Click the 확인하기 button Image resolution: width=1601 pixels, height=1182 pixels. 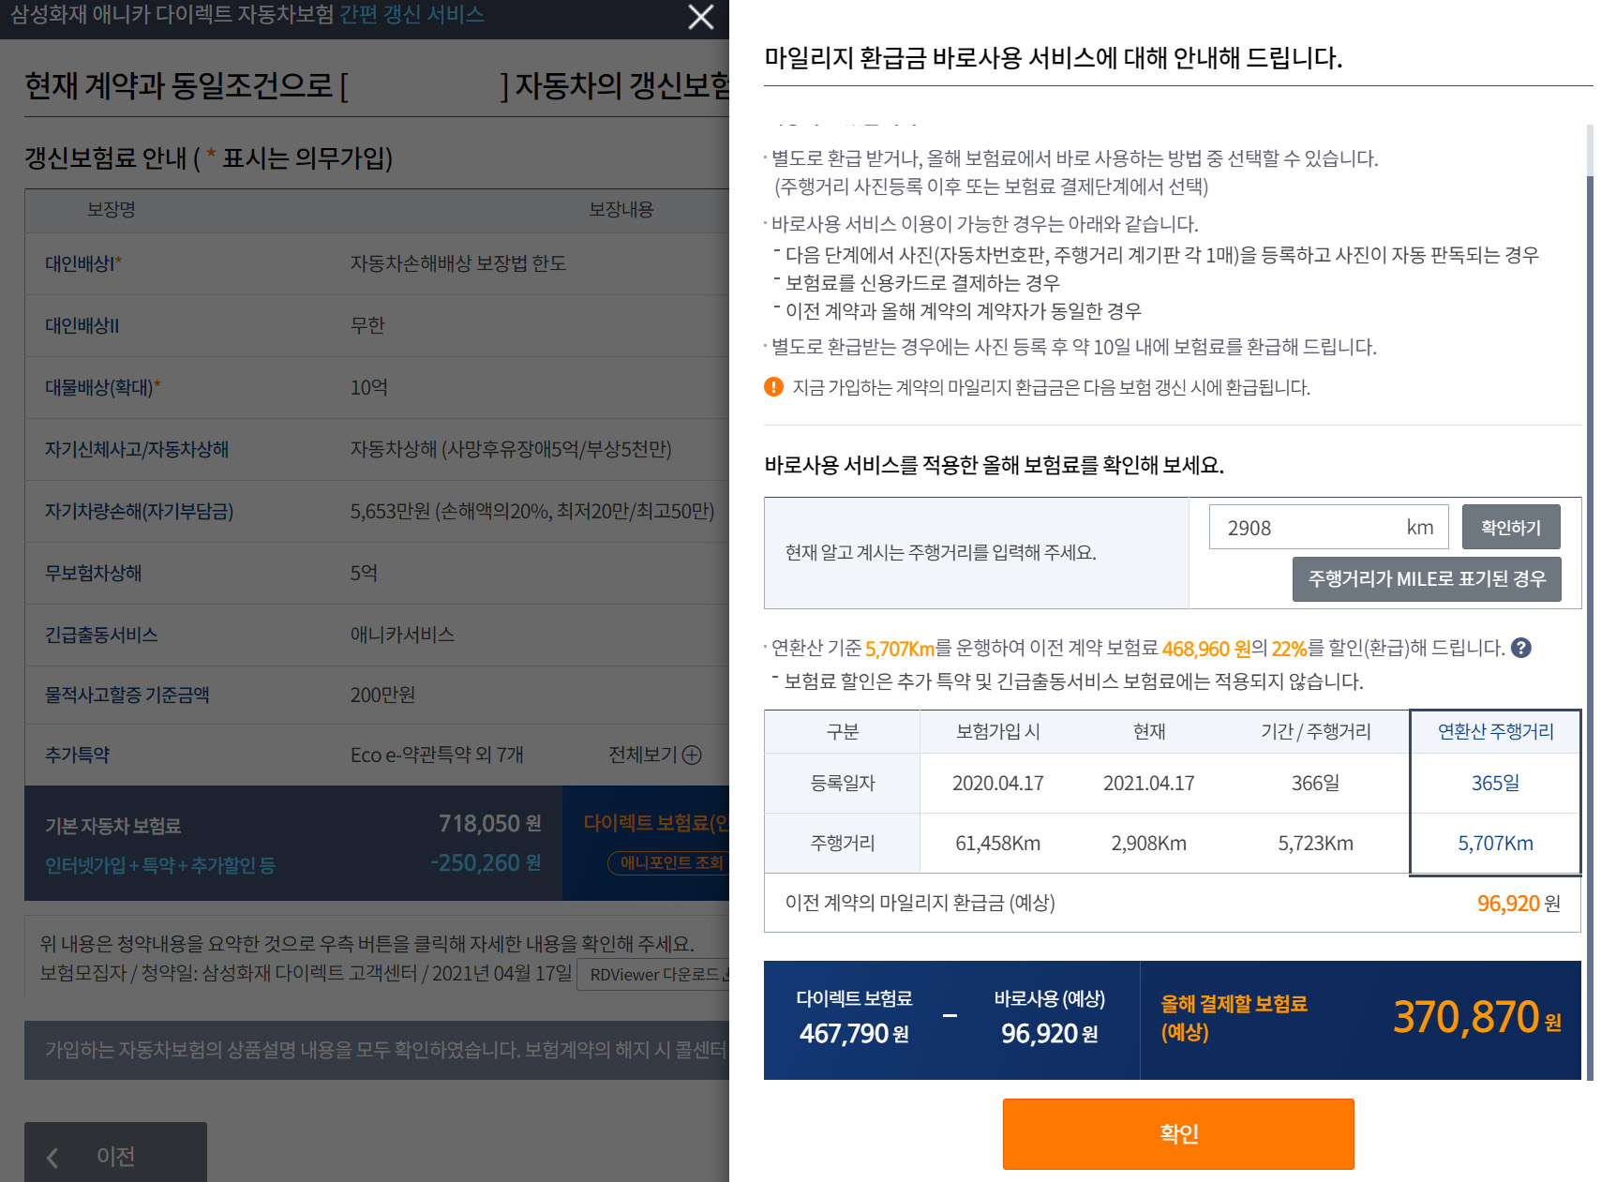point(1511,527)
